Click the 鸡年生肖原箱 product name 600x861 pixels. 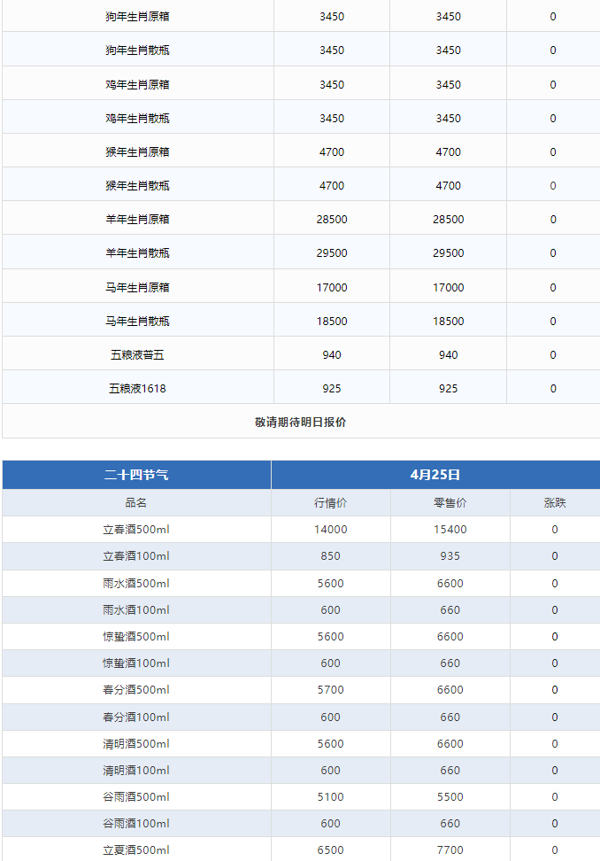coord(137,84)
